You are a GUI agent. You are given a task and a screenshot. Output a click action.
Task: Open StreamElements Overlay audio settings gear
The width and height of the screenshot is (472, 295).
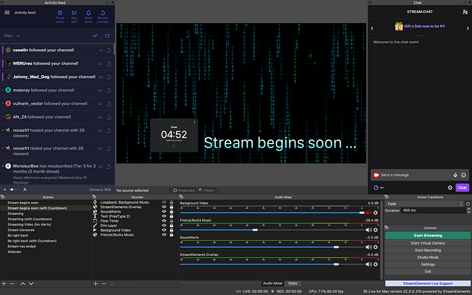point(376,264)
